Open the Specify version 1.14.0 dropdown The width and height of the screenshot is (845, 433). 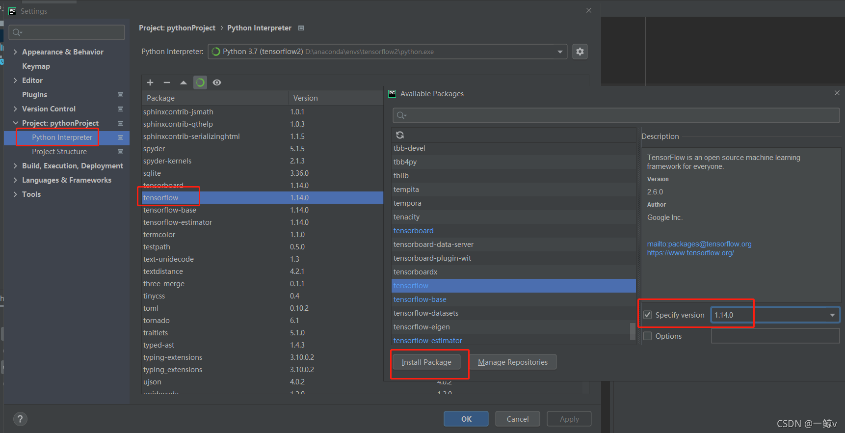(832, 315)
